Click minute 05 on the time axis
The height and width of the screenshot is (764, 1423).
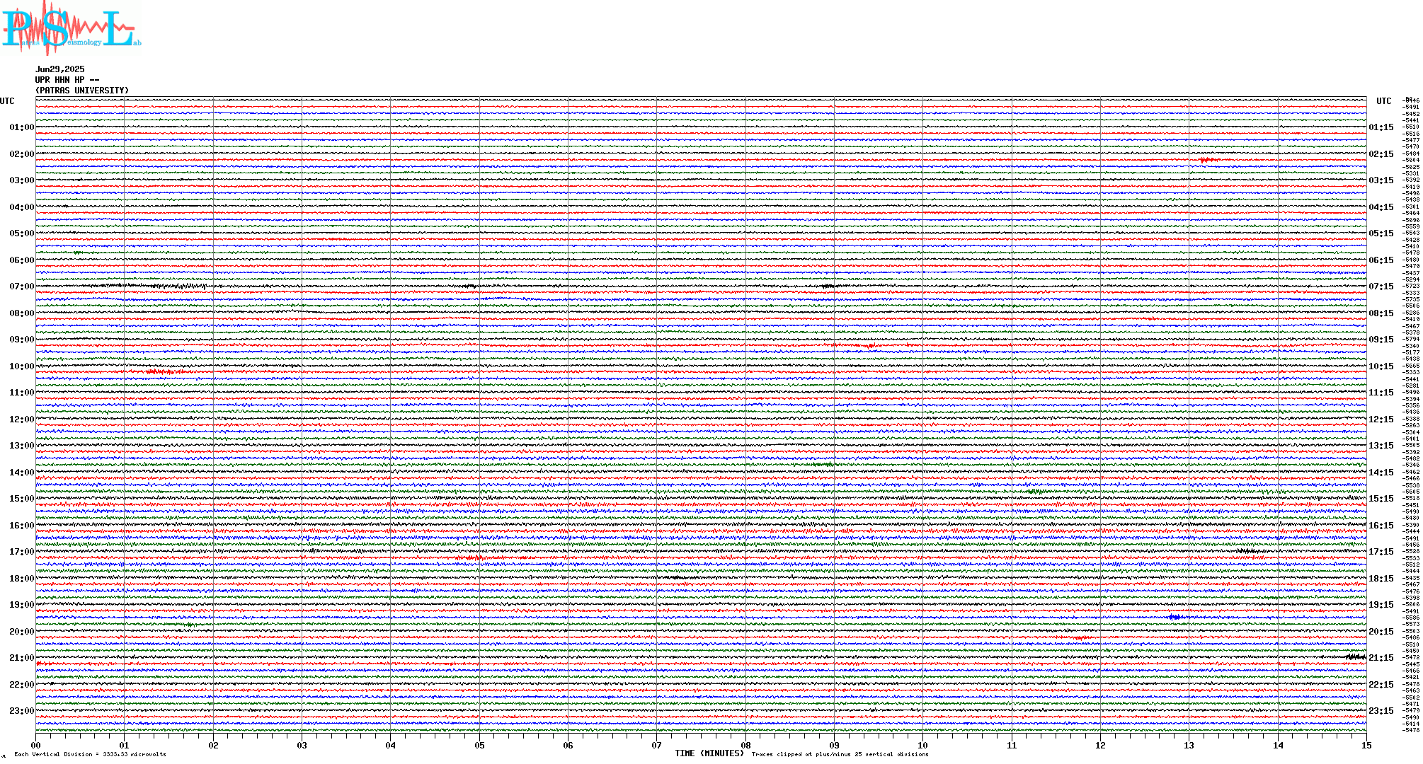[x=480, y=745]
